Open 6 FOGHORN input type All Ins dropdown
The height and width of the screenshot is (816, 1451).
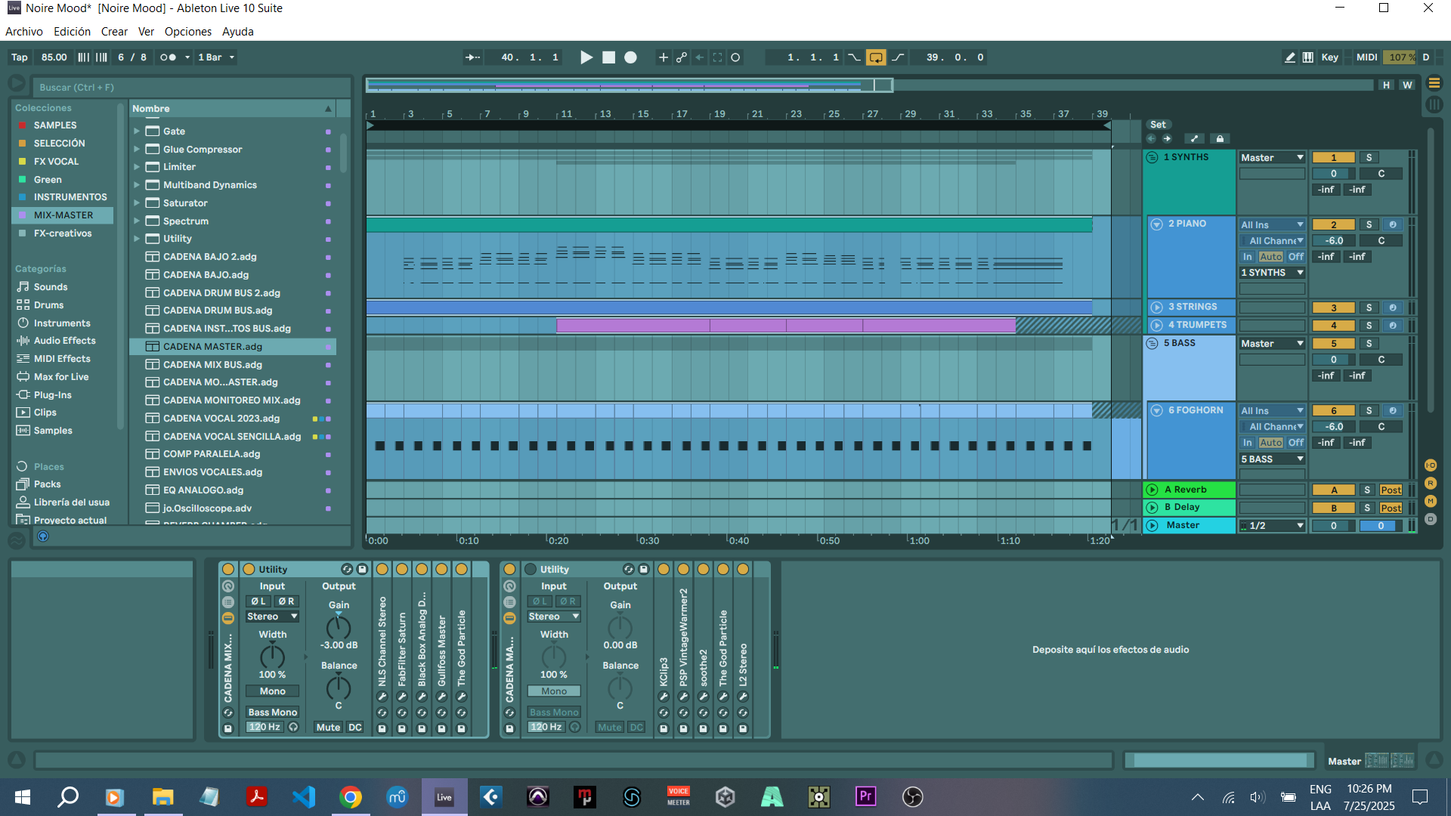1272,411
